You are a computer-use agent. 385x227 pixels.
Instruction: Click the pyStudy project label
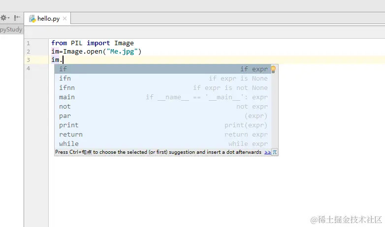(11, 29)
